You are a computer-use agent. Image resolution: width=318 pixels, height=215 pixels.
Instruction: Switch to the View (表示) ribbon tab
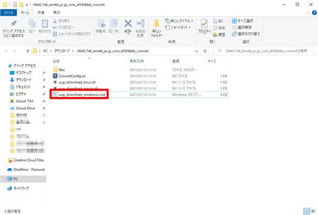coord(57,12)
